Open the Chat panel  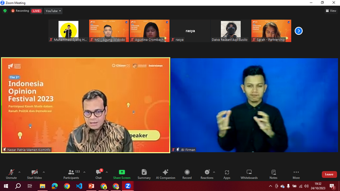point(99,174)
